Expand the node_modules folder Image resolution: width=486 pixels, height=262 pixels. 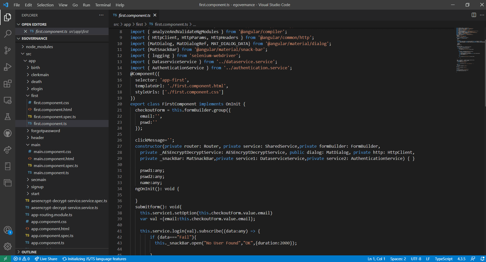pos(39,47)
